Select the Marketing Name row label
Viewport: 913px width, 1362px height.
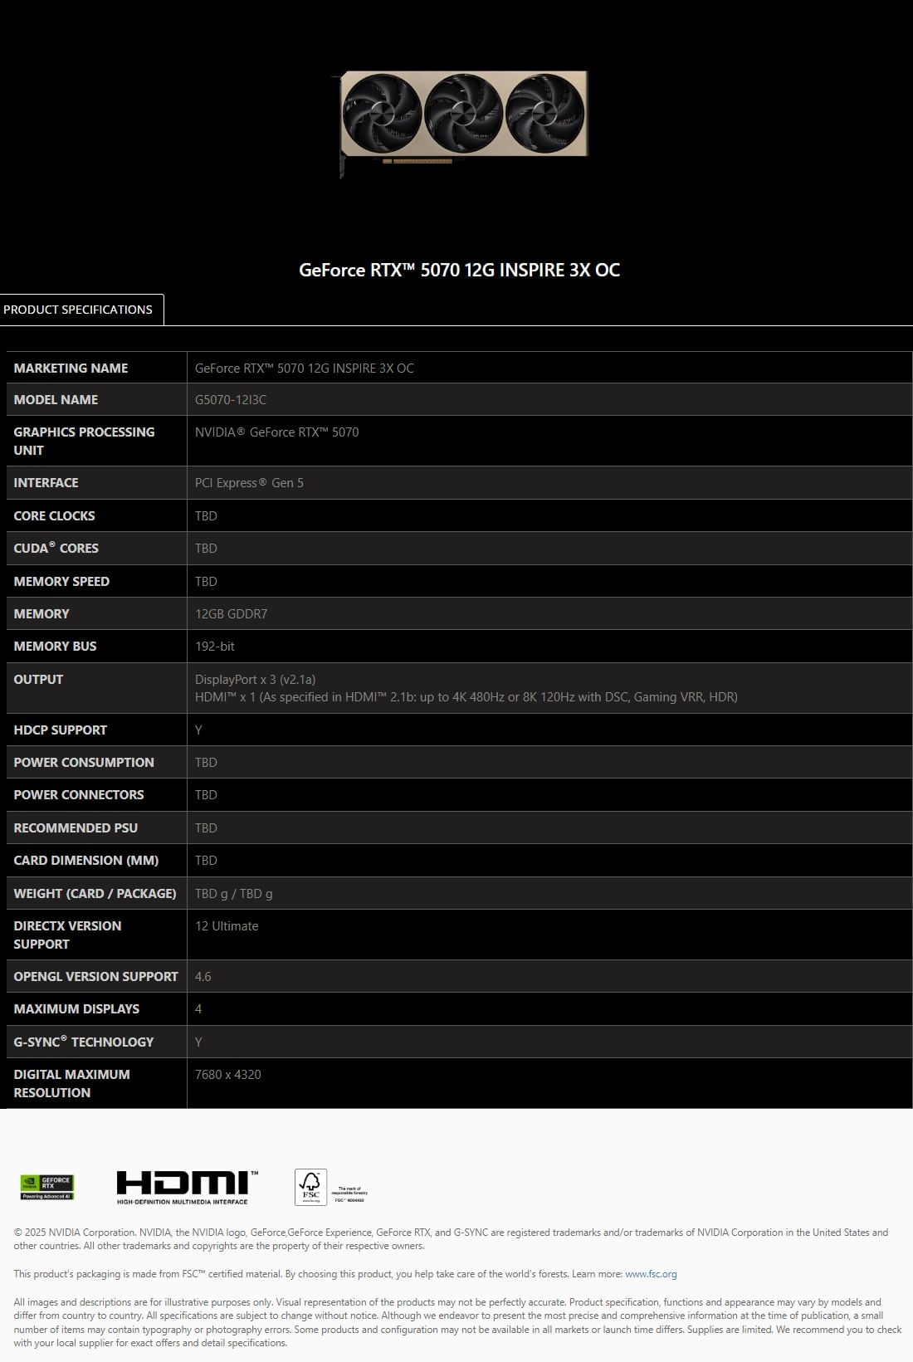click(71, 368)
